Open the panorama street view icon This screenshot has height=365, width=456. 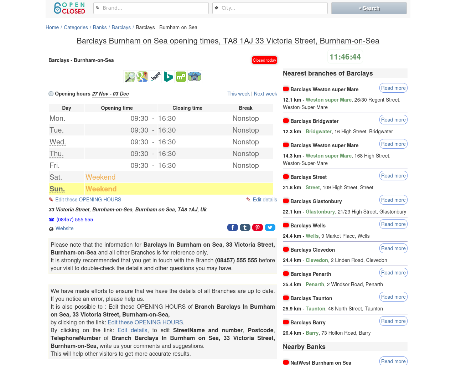click(x=195, y=77)
